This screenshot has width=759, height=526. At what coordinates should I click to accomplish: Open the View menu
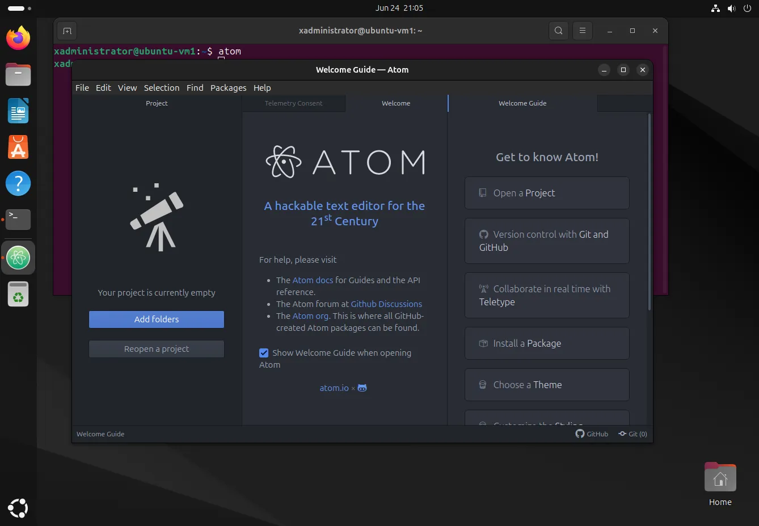(127, 88)
